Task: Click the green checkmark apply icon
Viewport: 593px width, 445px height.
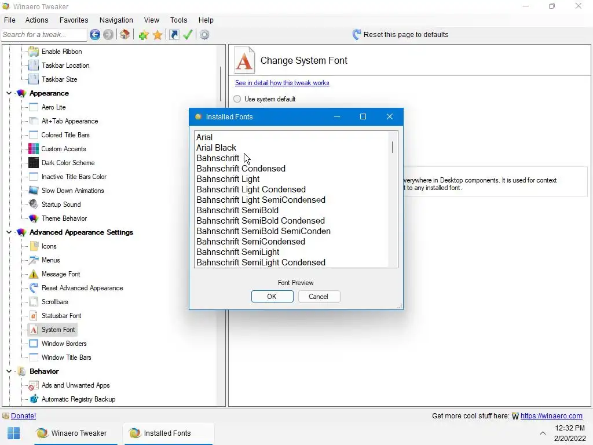Action: point(188,35)
